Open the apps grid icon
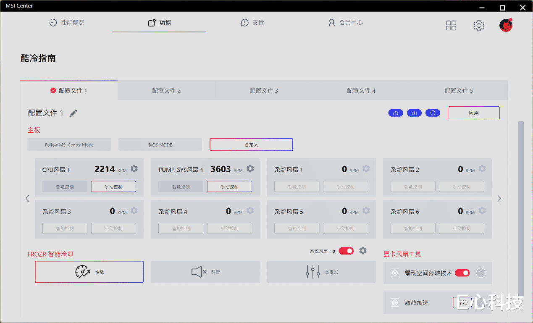This screenshot has height=323, width=533. 451,26
